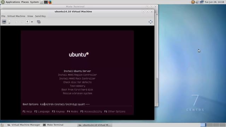This screenshot has width=226, height=127.
Task: Select Install MAAS Rack Controller entry
Action: pos(77,79)
